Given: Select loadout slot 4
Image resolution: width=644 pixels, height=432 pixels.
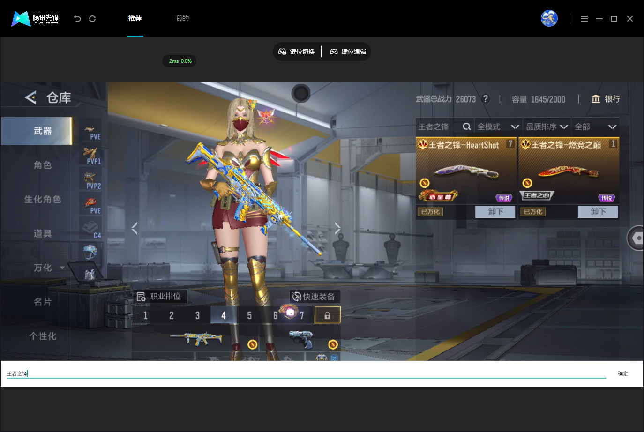Looking at the screenshot, I should [x=223, y=315].
